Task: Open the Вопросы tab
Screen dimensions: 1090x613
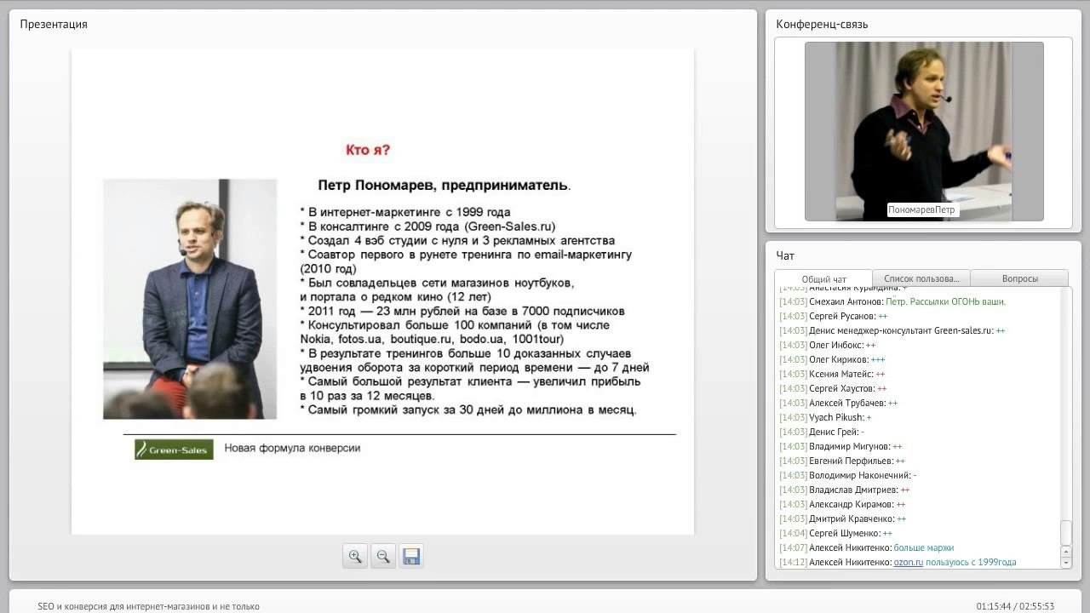Action: [x=1019, y=278]
